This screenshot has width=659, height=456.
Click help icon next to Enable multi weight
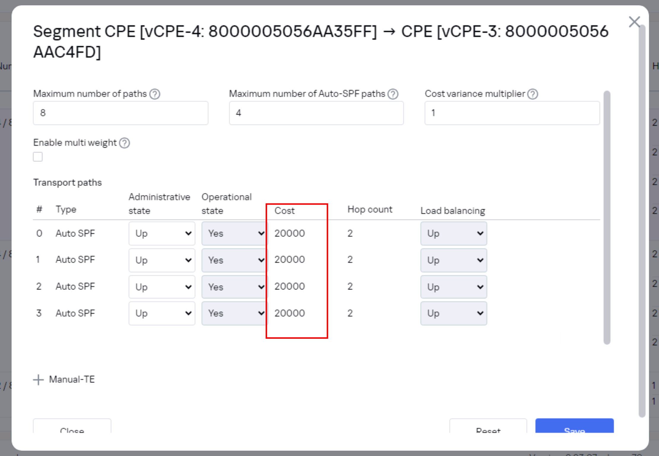(124, 143)
